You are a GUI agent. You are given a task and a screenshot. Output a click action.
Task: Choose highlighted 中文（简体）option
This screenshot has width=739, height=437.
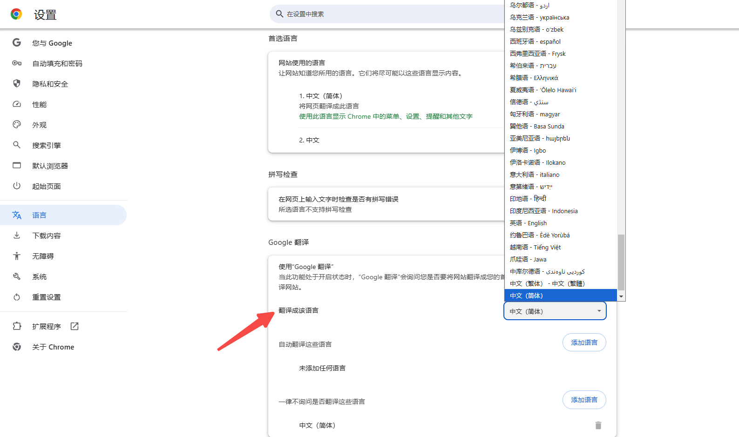pyautogui.click(x=561, y=296)
